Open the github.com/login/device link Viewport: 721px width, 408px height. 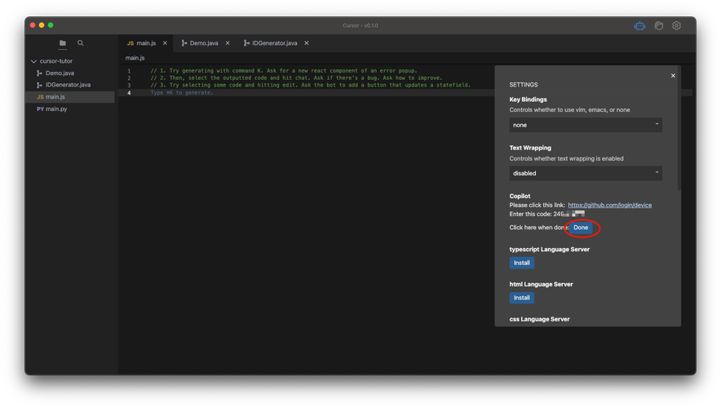(x=610, y=205)
